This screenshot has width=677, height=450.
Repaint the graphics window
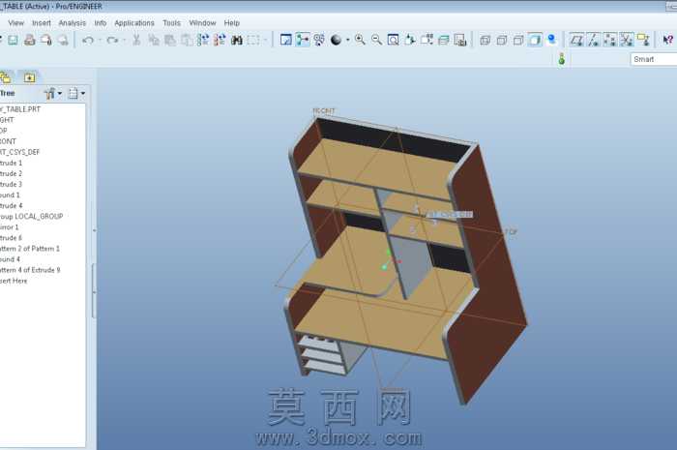[286, 41]
